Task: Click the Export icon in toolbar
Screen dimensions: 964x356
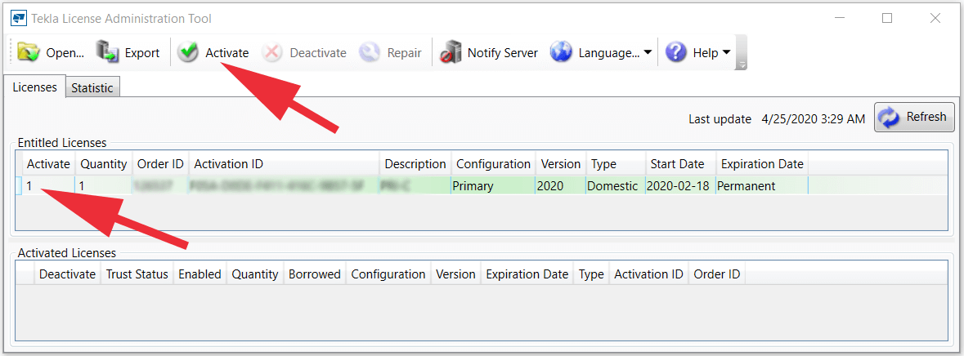Action: (108, 53)
